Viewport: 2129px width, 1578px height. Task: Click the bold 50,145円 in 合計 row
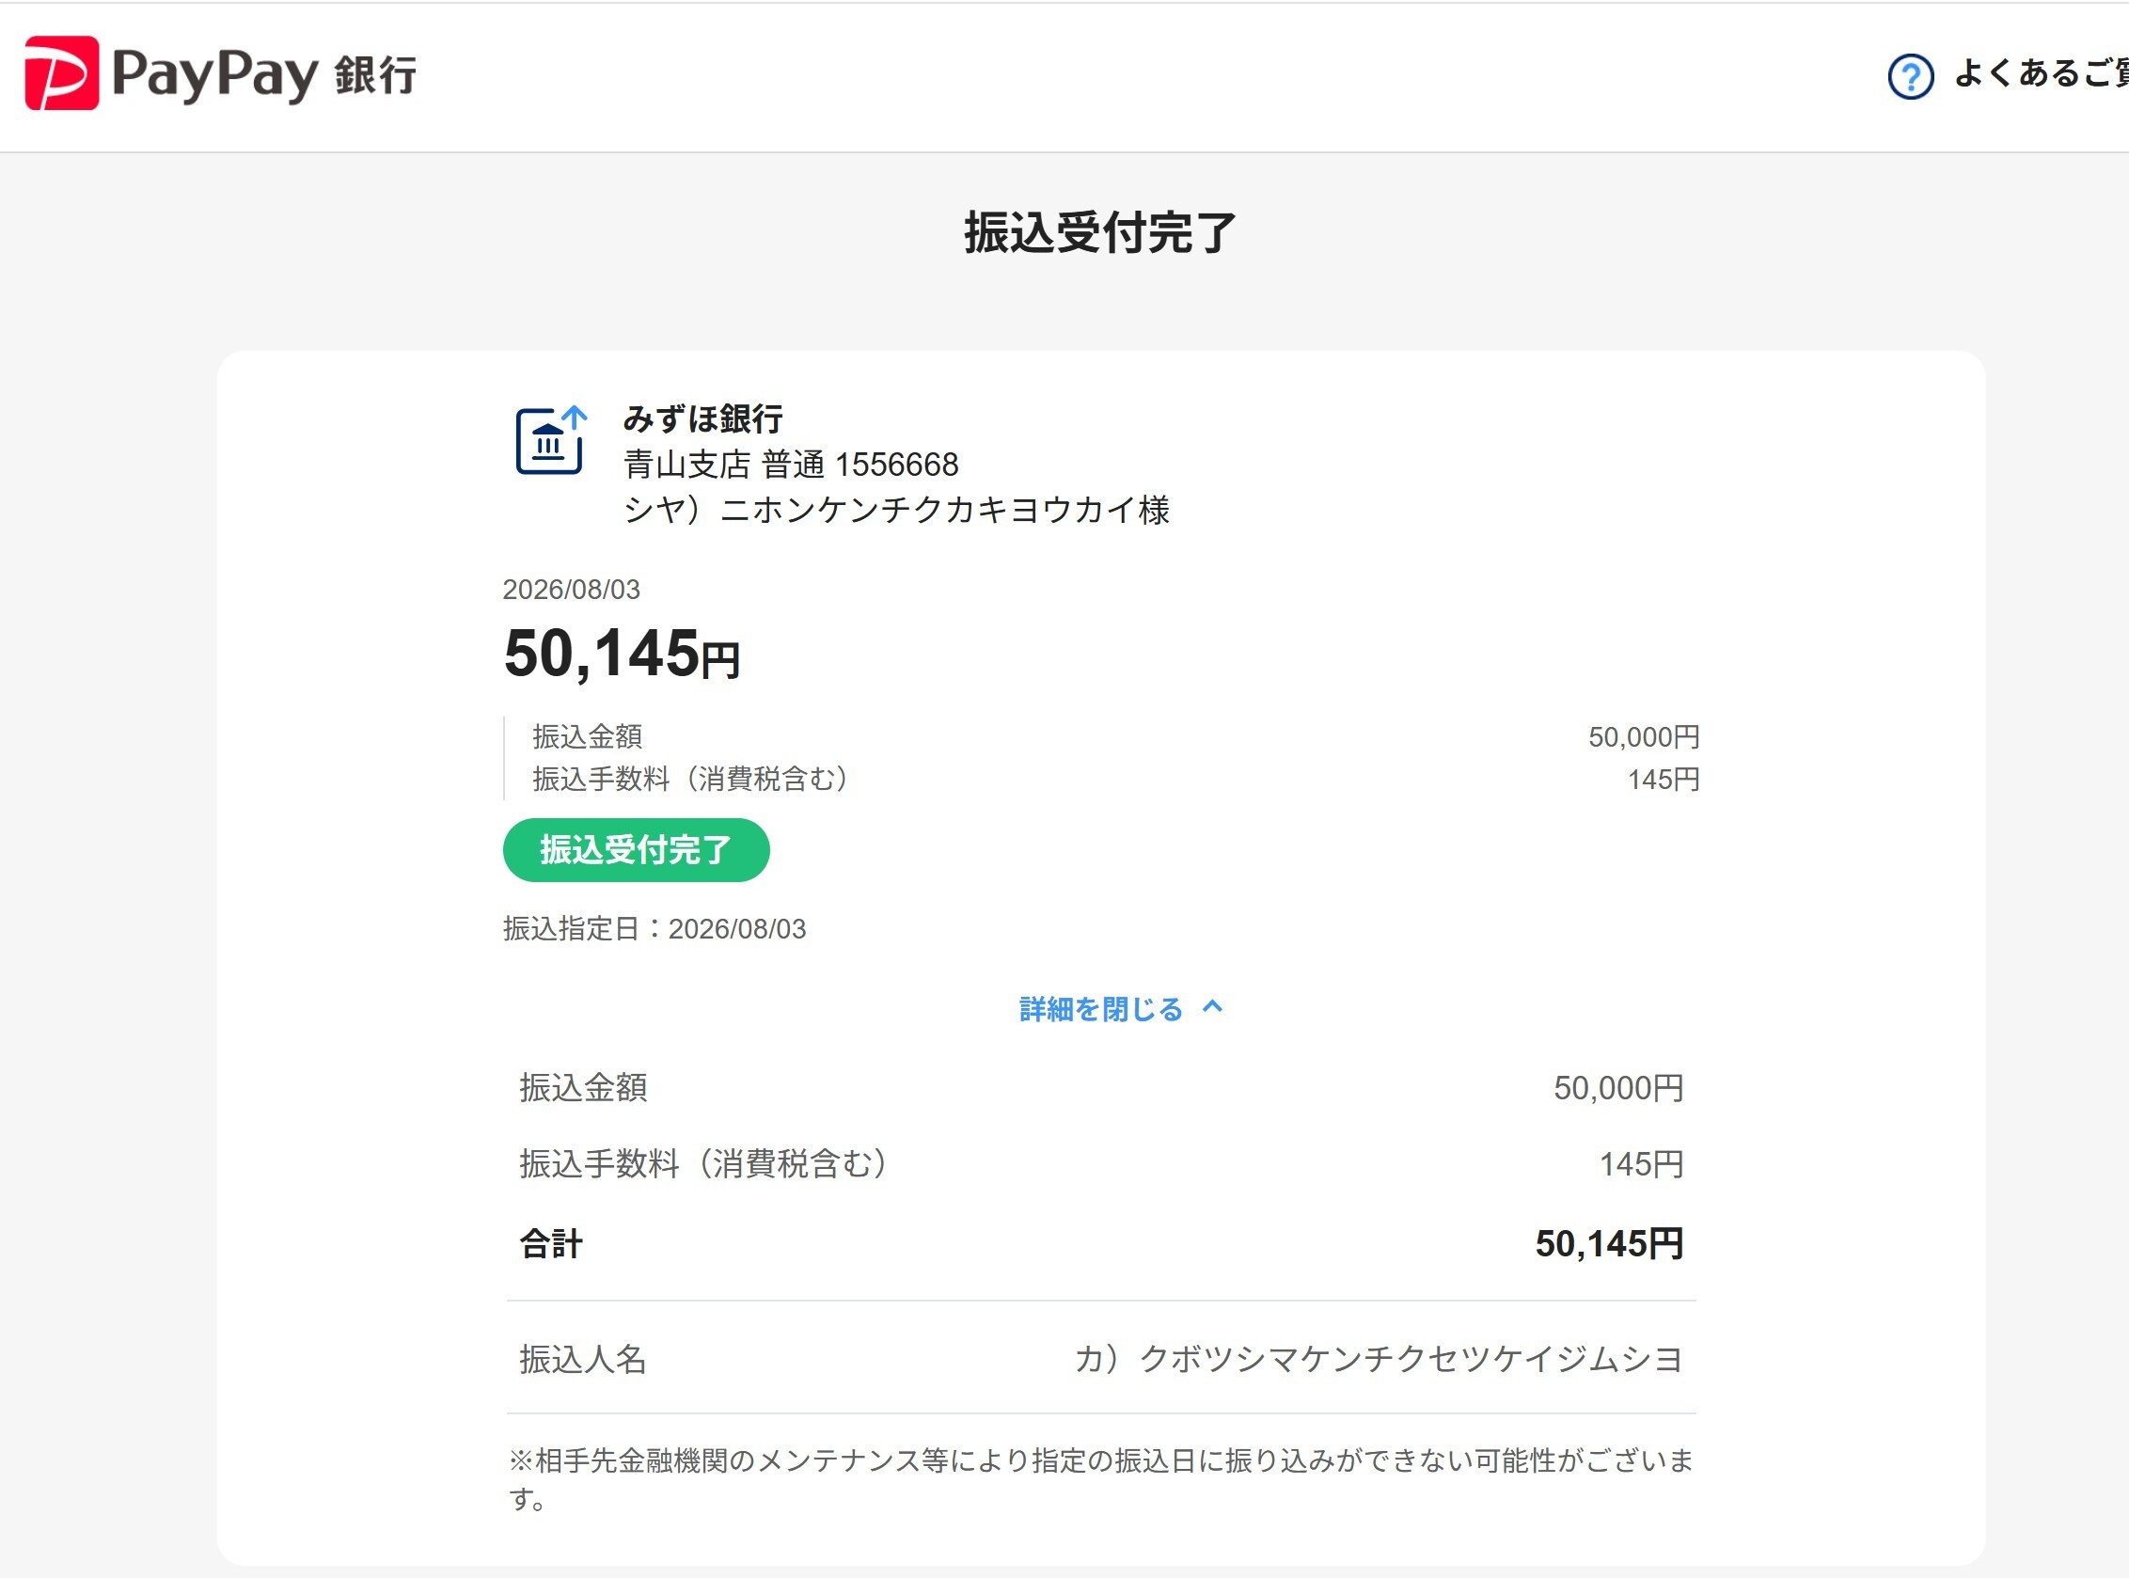pos(1608,1243)
